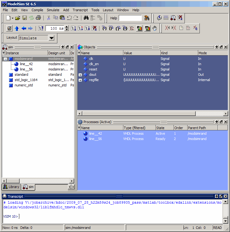Screen dimensions: 230x232
Task: Click the Step Out icon
Action: point(118,28)
